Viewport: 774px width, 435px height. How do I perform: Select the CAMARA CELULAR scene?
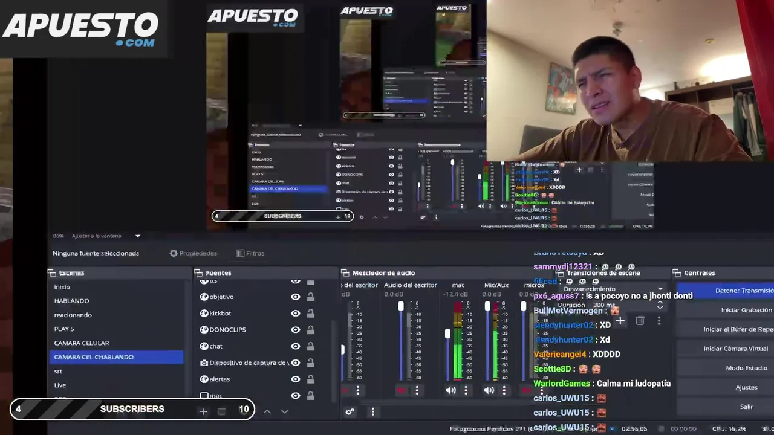point(115,343)
